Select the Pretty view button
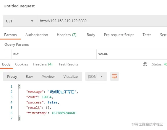Image resolution: width=167 pixels, height=130 pixels. point(12,77)
